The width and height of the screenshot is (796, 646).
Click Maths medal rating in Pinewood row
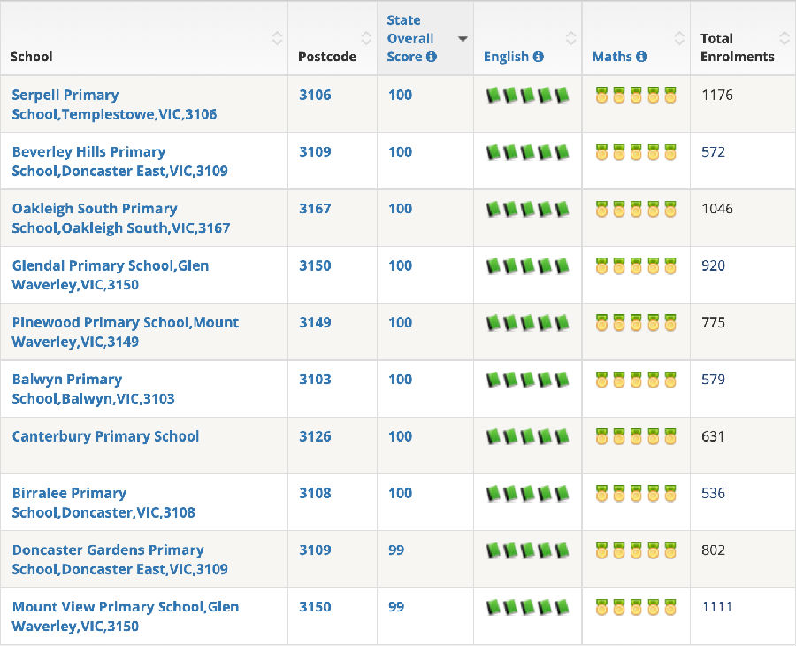(636, 323)
